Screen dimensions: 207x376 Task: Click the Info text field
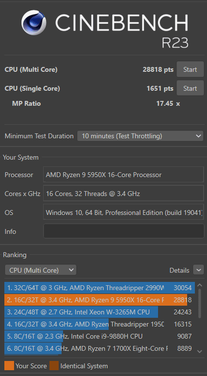(124, 231)
